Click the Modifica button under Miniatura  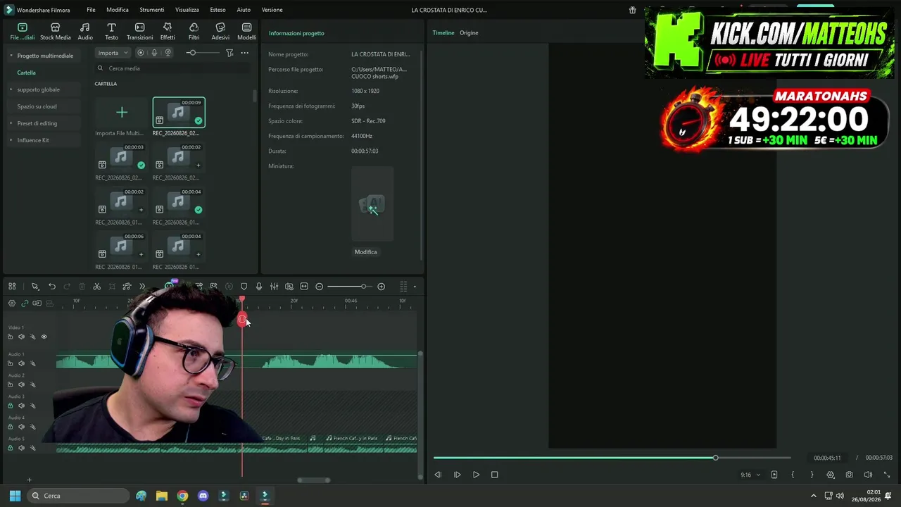pyautogui.click(x=366, y=252)
